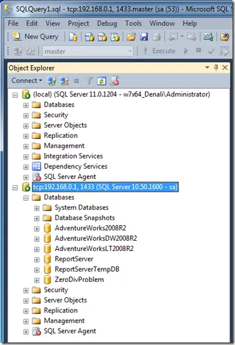Viewport: 235px width, 345px height.
Task: Click the Database Engine Query file icon
Action: tap(73, 37)
